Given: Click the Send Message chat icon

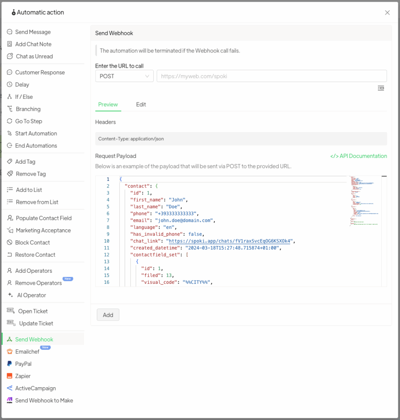Looking at the screenshot, I should [10, 32].
